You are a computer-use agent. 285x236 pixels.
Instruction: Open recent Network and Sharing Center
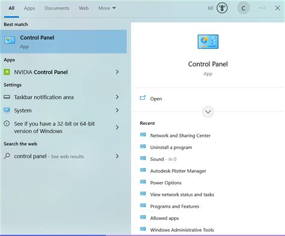tap(180, 136)
